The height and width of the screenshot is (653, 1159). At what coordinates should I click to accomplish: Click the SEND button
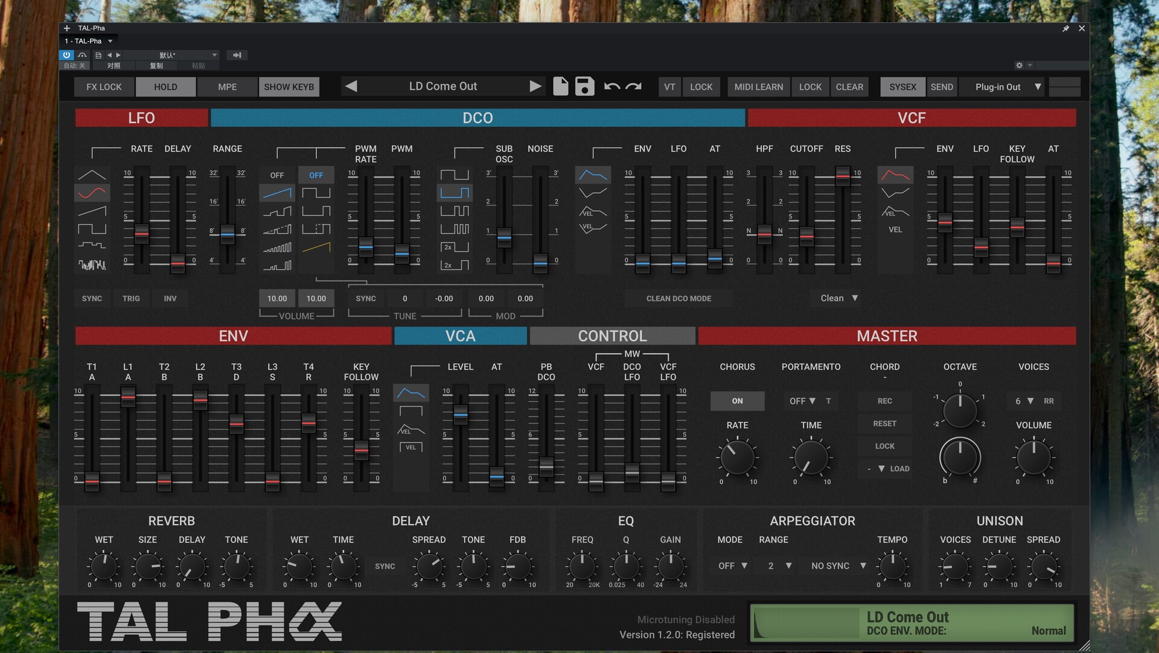click(x=942, y=87)
